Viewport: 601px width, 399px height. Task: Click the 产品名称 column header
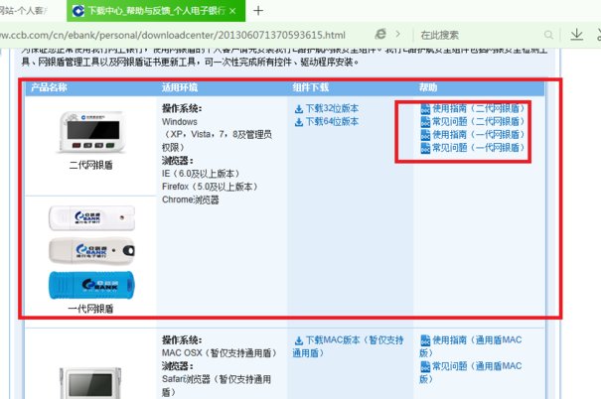coord(49,87)
